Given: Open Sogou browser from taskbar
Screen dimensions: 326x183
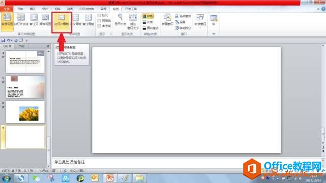Looking at the screenshot, I should tap(21, 178).
